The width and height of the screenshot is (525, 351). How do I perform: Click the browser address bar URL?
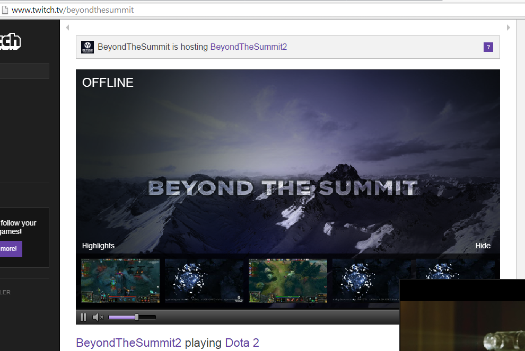pos(73,10)
